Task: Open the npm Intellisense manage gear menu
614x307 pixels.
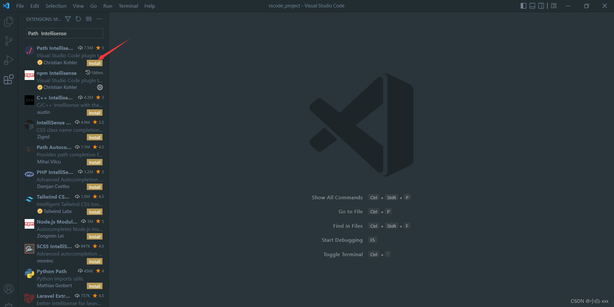Action: click(x=100, y=87)
